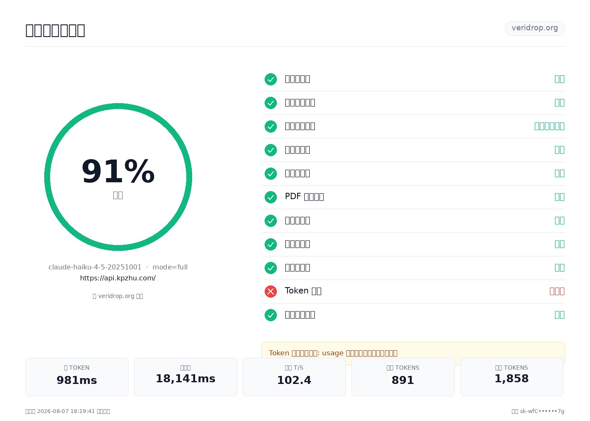
Task: Click the 891 TOKENS stat card
Action: point(403,377)
